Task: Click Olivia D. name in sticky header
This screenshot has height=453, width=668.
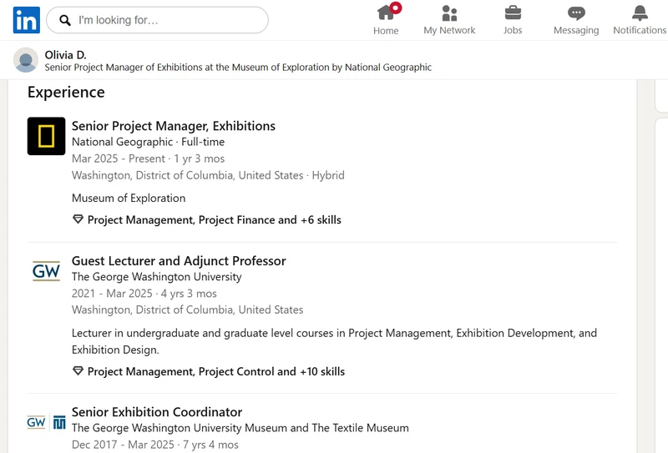Action: tap(66, 55)
